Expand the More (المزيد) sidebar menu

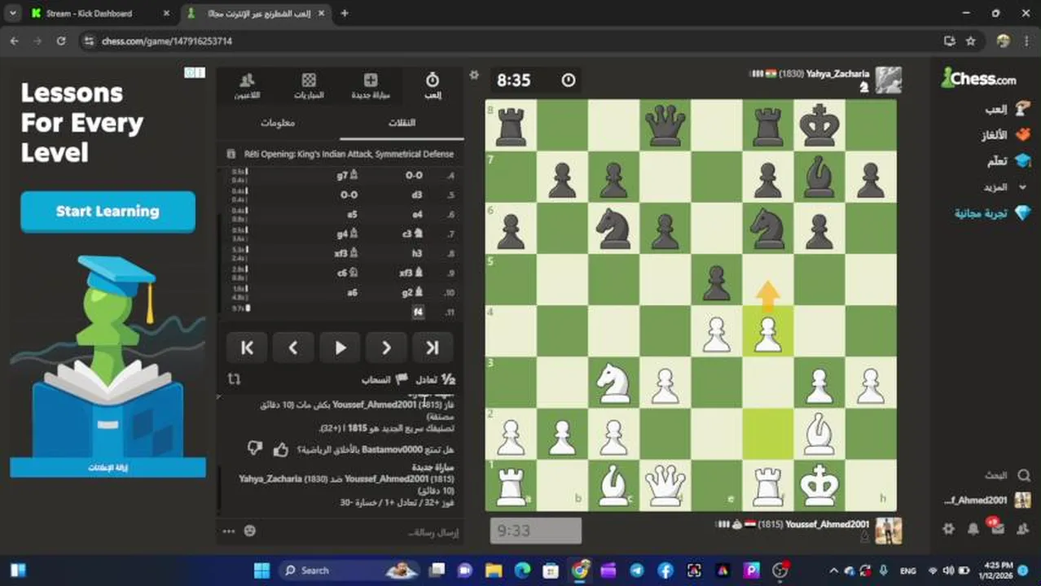1004,187
